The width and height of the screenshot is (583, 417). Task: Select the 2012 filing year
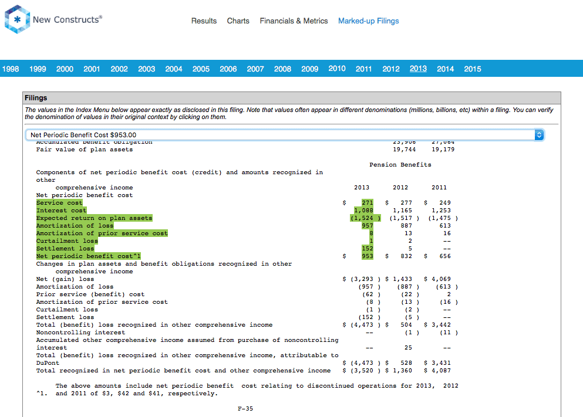pos(391,69)
